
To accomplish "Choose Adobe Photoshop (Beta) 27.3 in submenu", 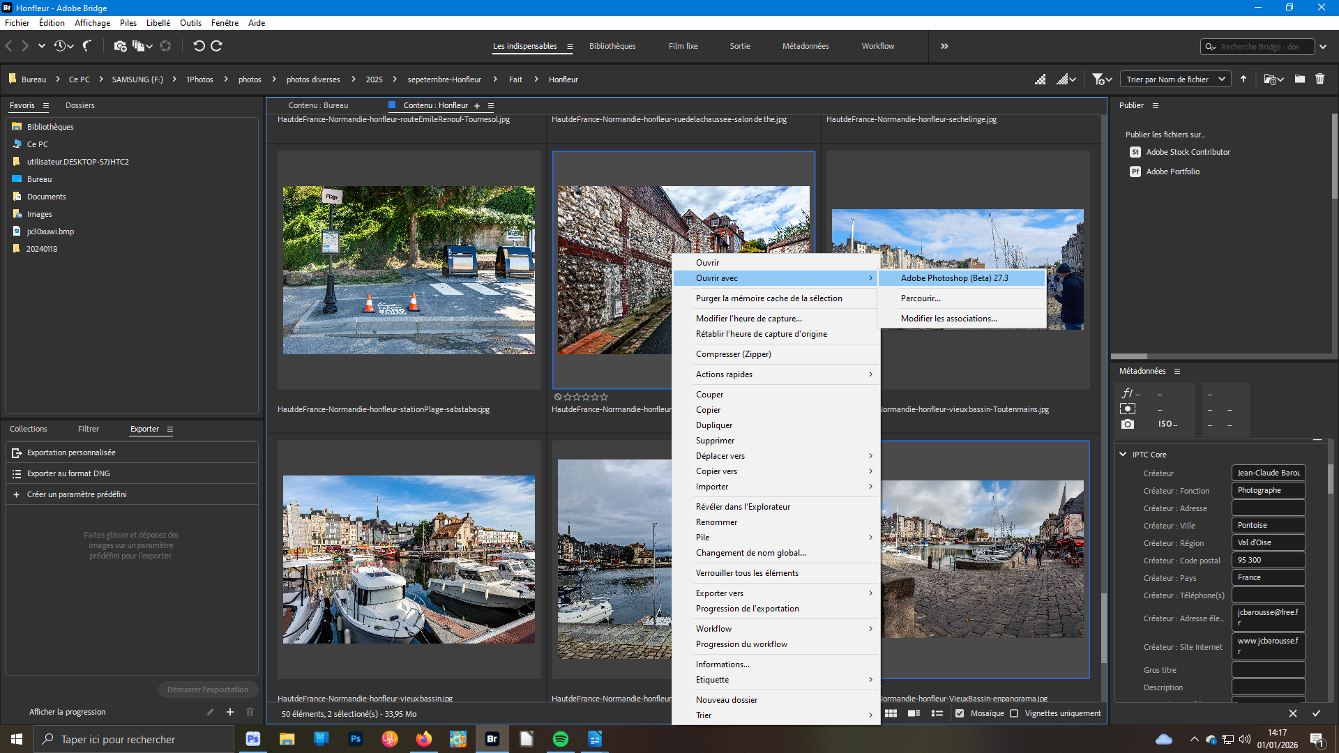I will pos(954,278).
